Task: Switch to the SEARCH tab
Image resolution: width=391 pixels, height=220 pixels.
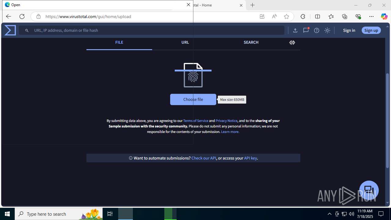Action: (251, 42)
